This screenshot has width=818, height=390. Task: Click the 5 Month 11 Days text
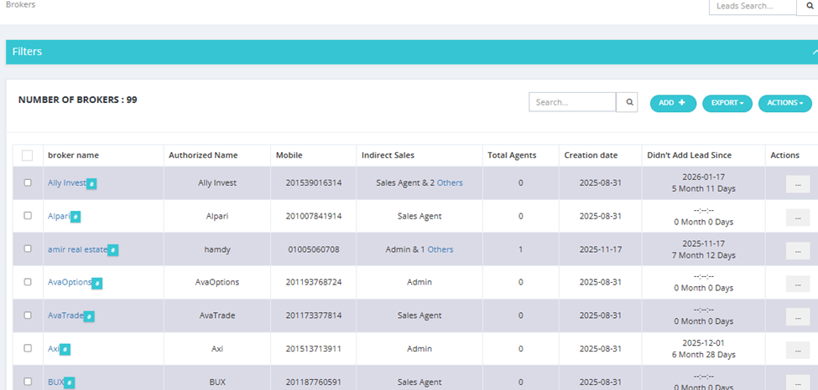click(704, 189)
